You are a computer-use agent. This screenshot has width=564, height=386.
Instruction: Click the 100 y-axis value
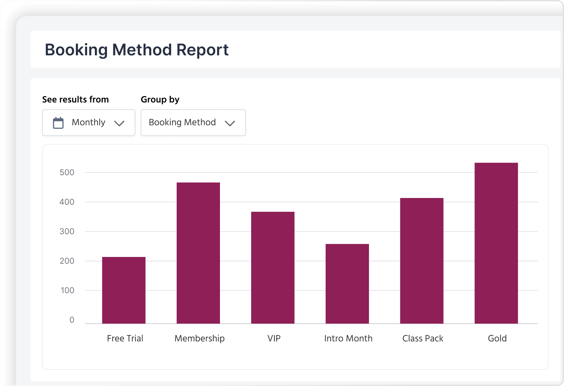tap(67, 291)
